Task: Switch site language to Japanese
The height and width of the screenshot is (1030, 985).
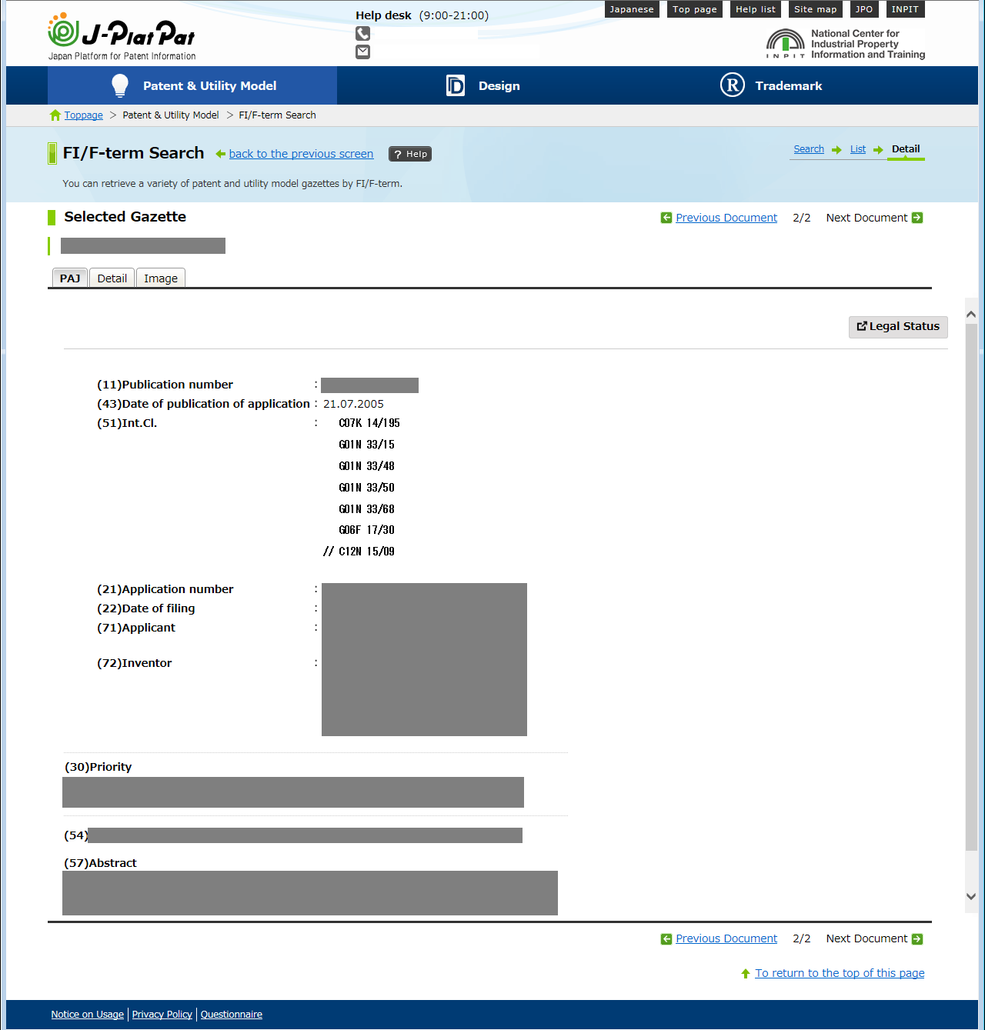Action: pyautogui.click(x=631, y=9)
